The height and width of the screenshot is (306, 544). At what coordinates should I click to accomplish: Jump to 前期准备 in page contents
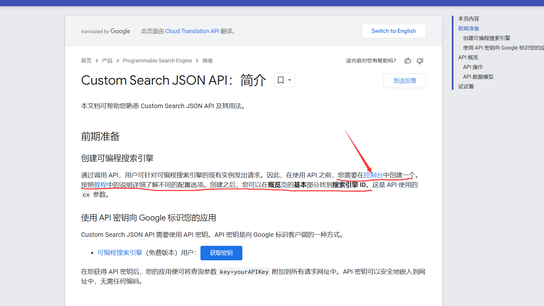pos(469,29)
